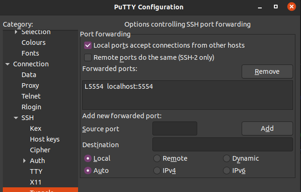Open the Telnet category
Screen dimensions: 301x192
pyautogui.click(x=31, y=96)
